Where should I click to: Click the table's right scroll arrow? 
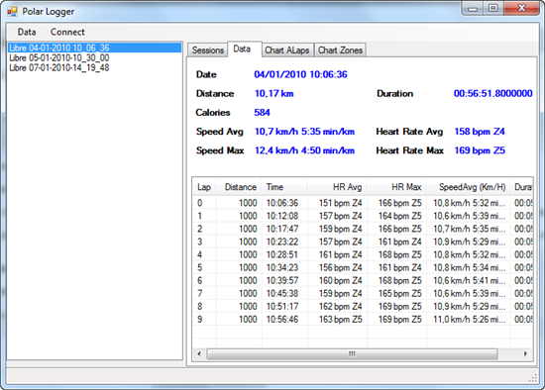click(525, 354)
